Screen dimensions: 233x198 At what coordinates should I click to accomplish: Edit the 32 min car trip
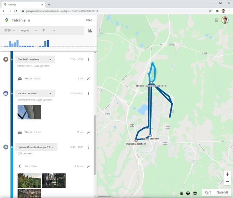[89, 132]
